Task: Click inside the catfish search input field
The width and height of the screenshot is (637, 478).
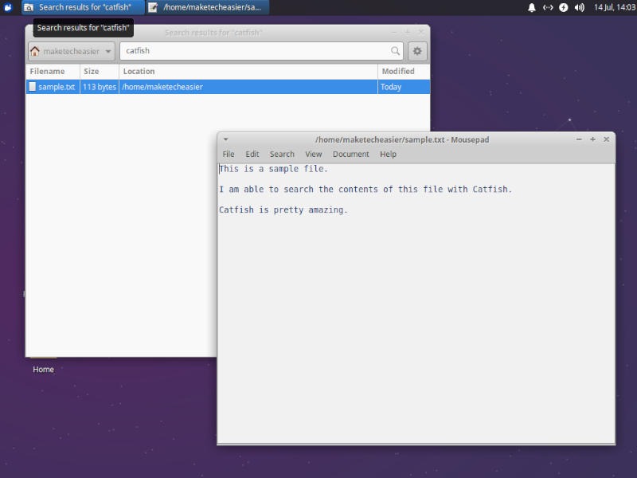Action: tap(239, 51)
